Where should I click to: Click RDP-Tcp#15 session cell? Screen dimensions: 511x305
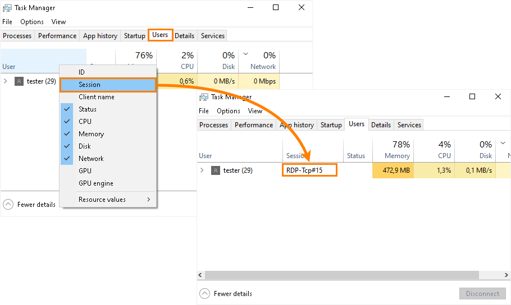[x=309, y=170]
